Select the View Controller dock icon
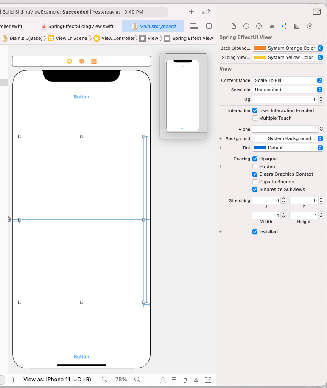Screen dimensions: 327x388 click(70, 61)
